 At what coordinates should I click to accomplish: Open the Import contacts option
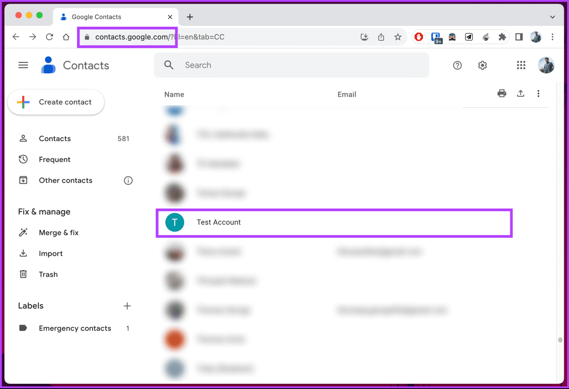[x=51, y=253]
